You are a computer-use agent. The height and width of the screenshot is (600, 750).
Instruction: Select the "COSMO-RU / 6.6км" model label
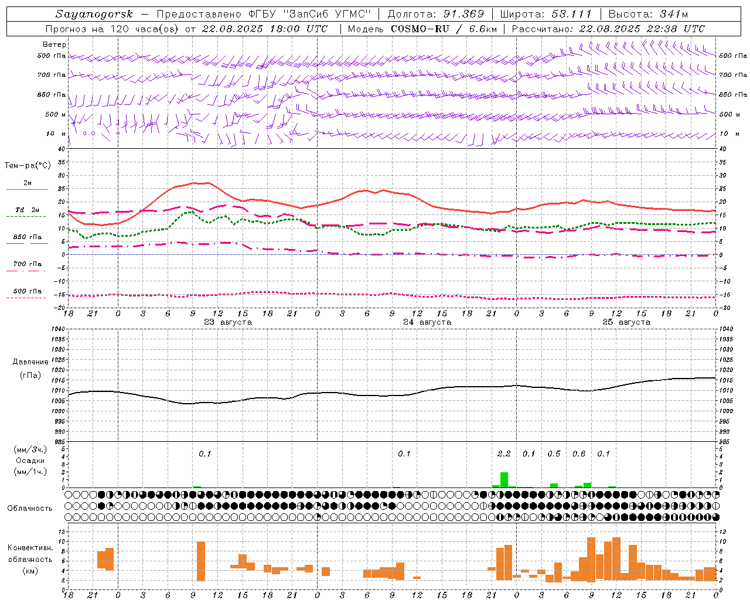coord(444,29)
